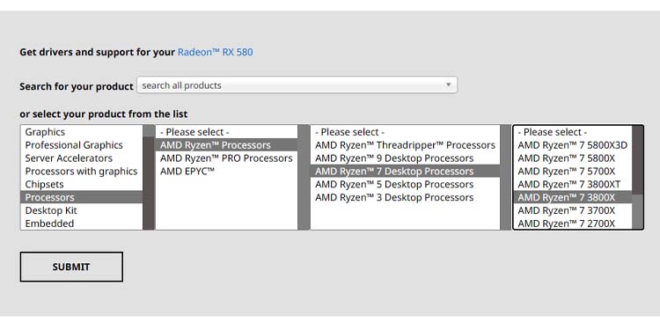Screen dimensions: 660x330
Task: Click the second list's scrollbar
Action: click(x=304, y=177)
